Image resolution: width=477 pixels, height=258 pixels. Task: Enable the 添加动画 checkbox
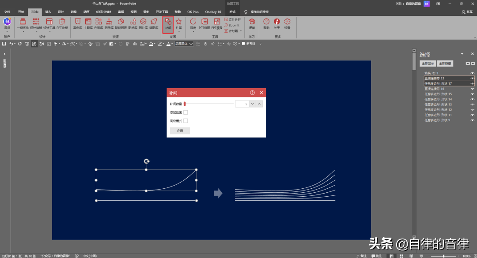[185, 112]
